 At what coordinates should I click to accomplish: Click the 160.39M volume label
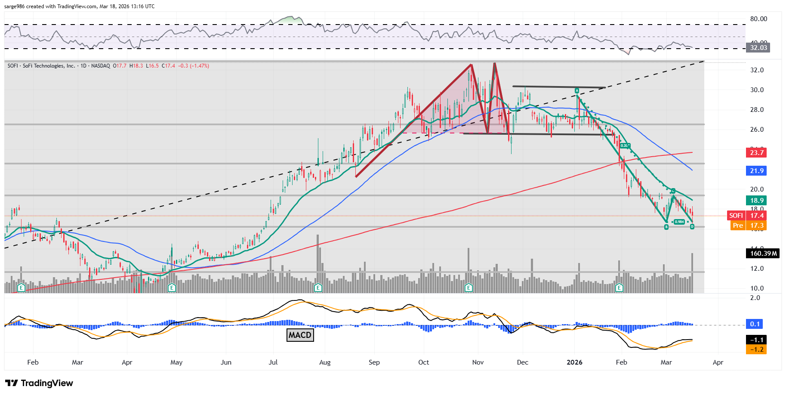tap(763, 254)
